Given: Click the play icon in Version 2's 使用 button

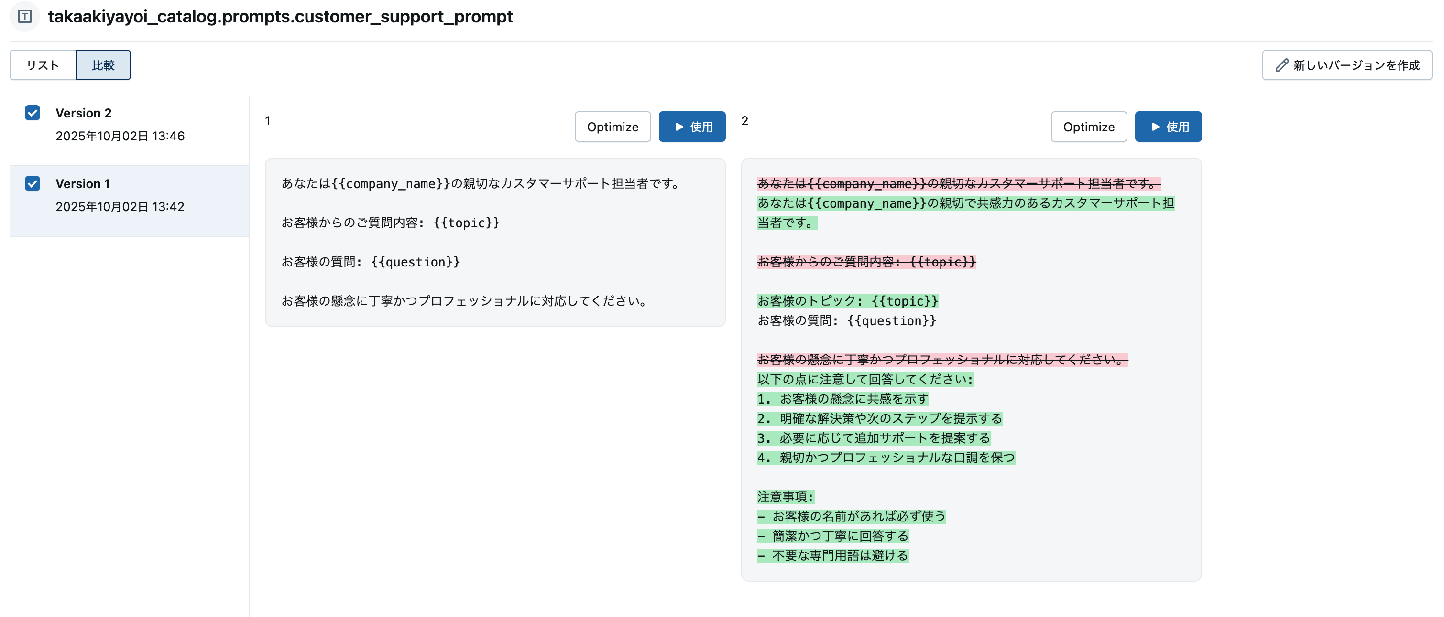Looking at the screenshot, I should (x=1155, y=127).
